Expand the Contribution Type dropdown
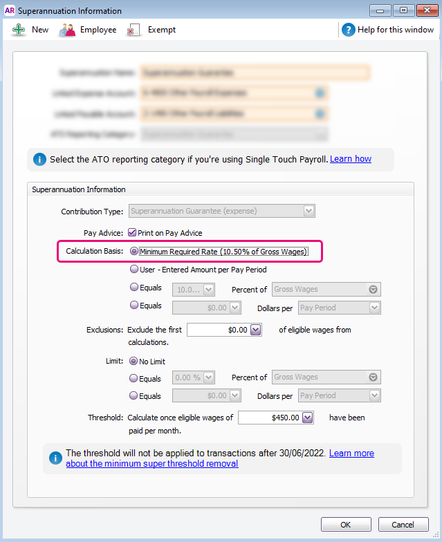This screenshot has width=442, height=542. (x=309, y=212)
